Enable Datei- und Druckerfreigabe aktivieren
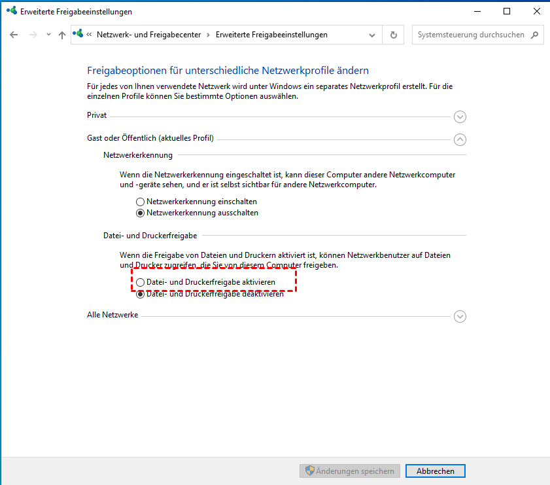550x485 pixels. pos(140,282)
